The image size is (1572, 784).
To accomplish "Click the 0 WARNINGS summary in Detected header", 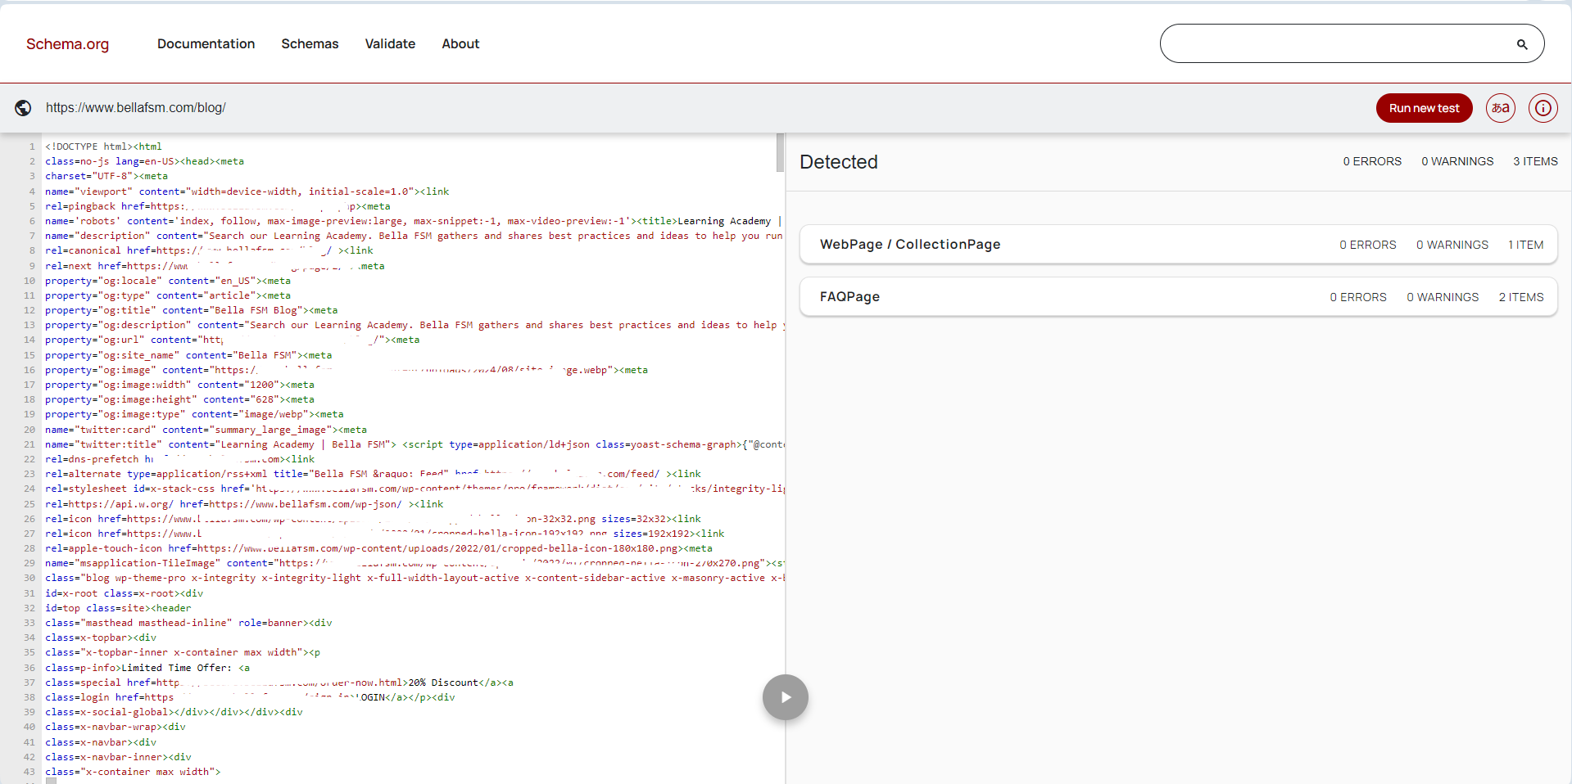I will point(1457,162).
